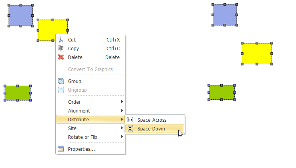
Task: Click the right-side green rectangle
Action: click(x=221, y=92)
